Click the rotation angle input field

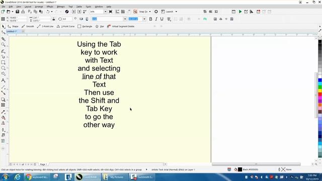[x=67, y=19]
